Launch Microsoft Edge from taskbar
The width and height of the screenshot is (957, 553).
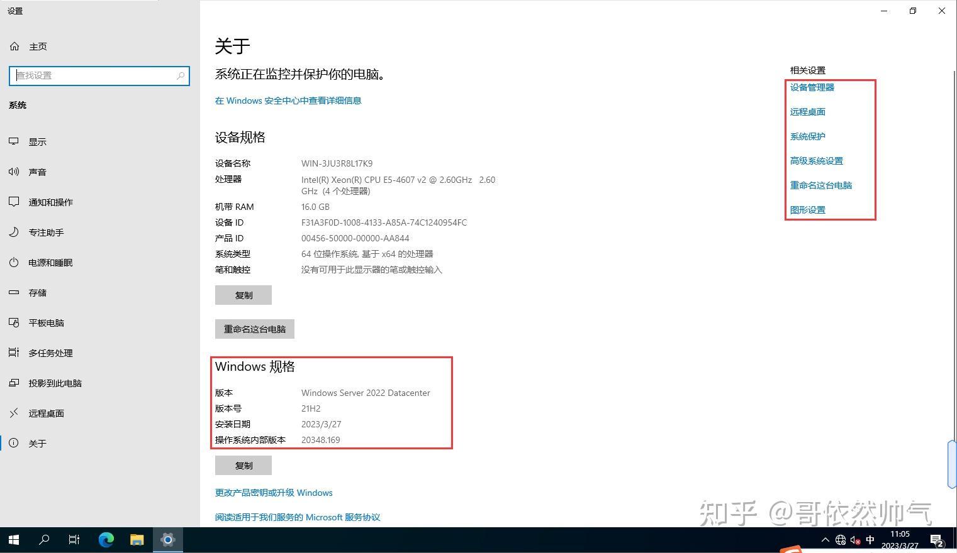(106, 540)
